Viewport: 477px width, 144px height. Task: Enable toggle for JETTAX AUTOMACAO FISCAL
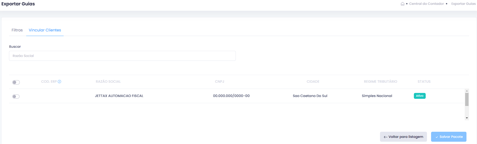pos(16,96)
